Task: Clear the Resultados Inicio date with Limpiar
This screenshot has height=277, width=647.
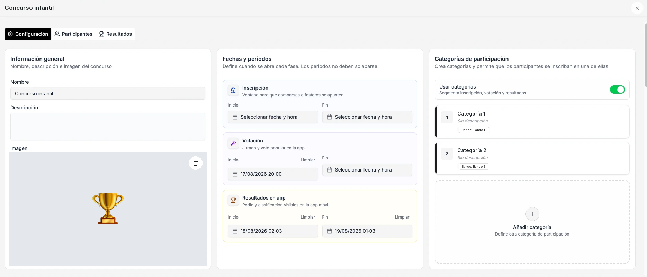Action: click(308, 217)
